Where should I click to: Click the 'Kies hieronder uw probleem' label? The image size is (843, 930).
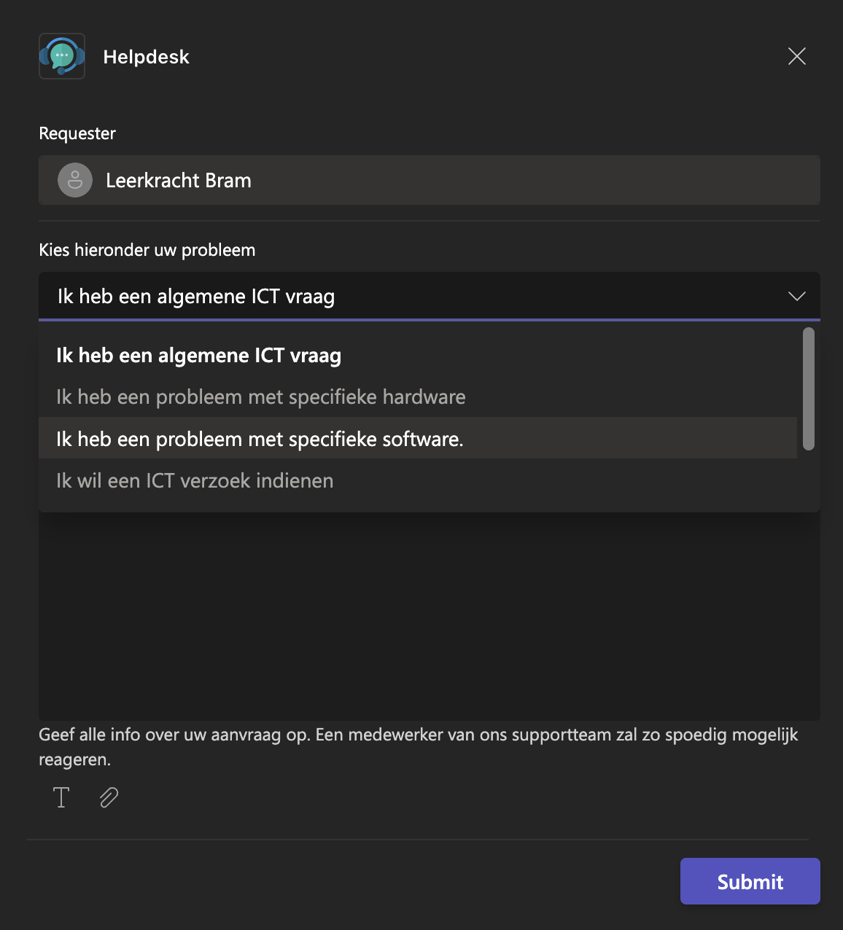pos(147,250)
